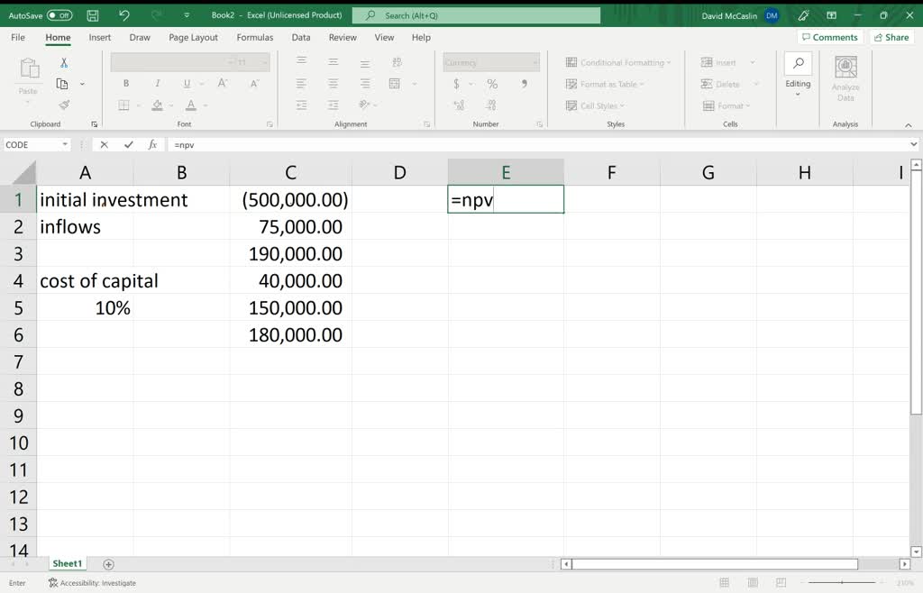Switch to the Page Layout tab
923x593 pixels.
(x=193, y=38)
